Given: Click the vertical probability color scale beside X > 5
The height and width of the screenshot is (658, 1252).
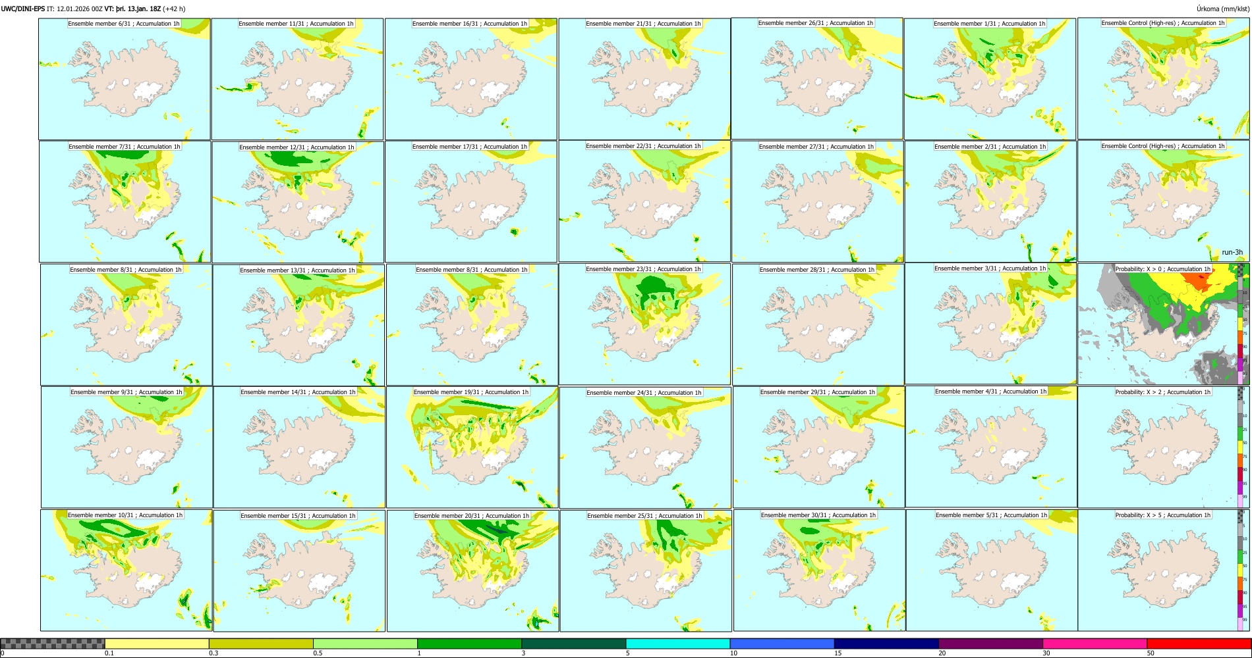Looking at the screenshot, I should tap(1241, 570).
